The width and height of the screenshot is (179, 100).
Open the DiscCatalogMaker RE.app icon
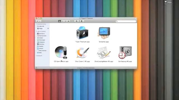coord(104,52)
